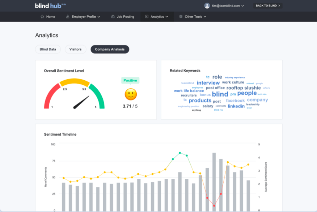317x212 pixels.
Task: Click the house icon beside Home
Action: pyautogui.click(x=42, y=17)
